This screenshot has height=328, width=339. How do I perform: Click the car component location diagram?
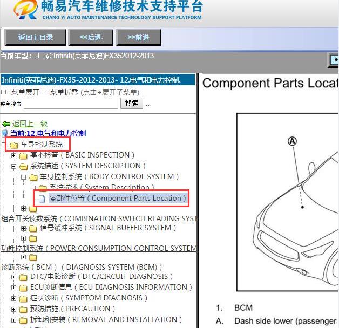288,202
